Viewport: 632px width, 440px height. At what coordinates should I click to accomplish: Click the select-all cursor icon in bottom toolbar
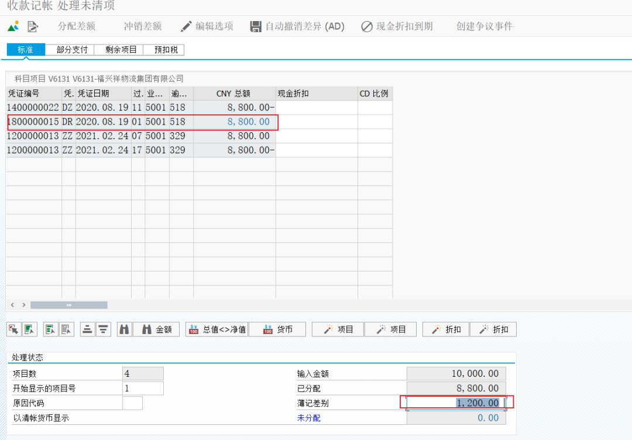13,329
